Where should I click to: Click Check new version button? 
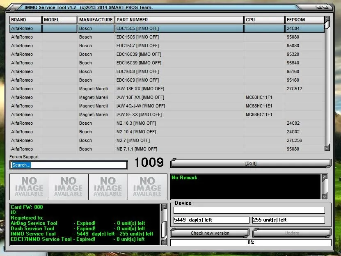[210, 233]
